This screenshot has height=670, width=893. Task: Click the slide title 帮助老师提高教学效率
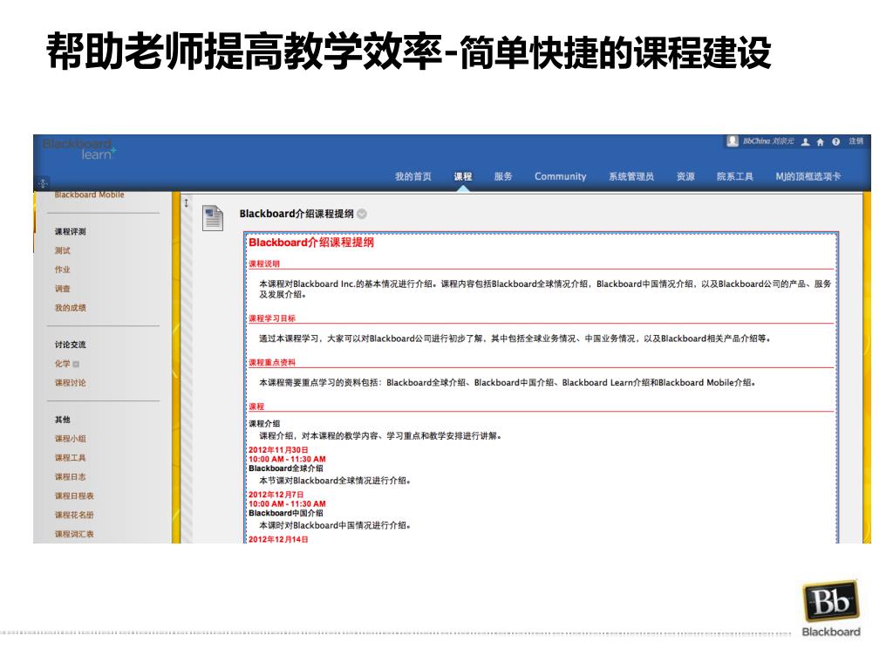pyautogui.click(x=244, y=51)
